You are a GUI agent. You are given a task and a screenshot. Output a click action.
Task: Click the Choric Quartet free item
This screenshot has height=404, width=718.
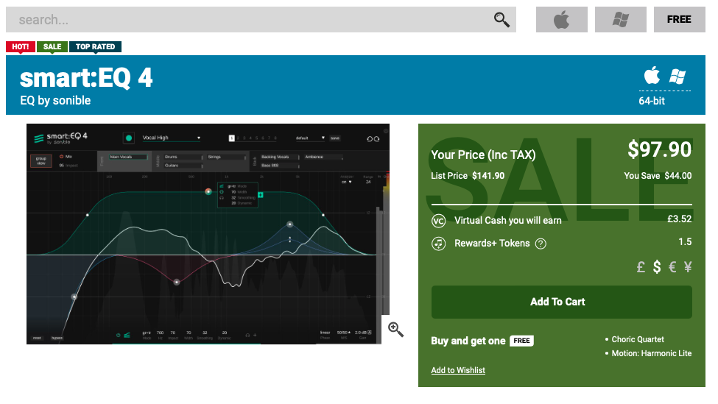[x=638, y=339]
